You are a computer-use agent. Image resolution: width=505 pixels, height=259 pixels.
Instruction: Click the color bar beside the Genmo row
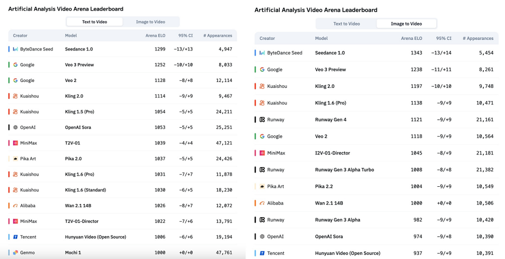(9, 252)
